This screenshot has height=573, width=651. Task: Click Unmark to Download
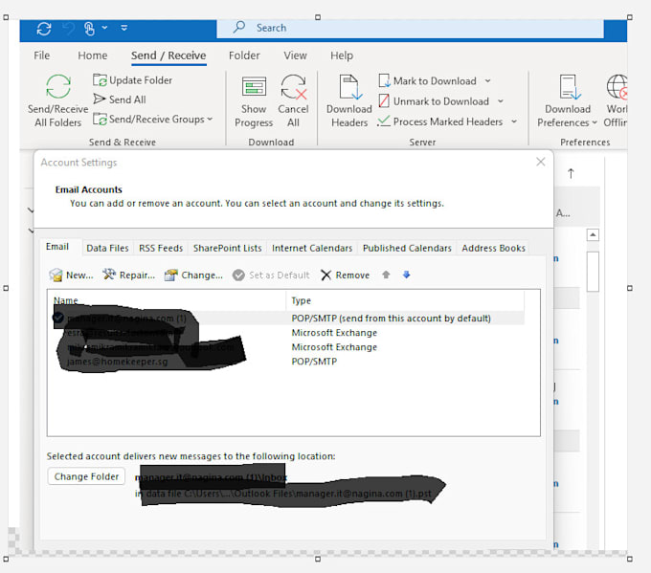pos(434,101)
